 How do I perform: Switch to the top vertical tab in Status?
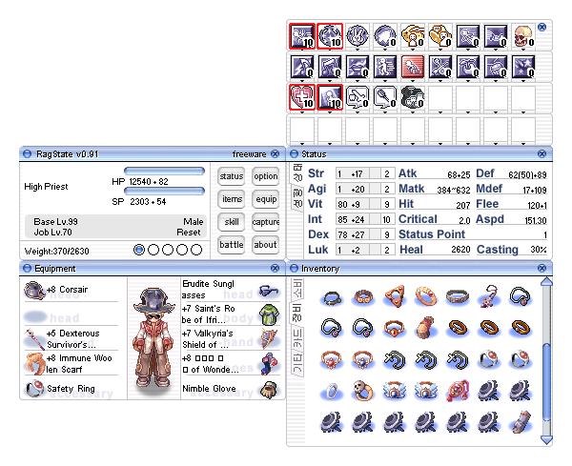297,172
